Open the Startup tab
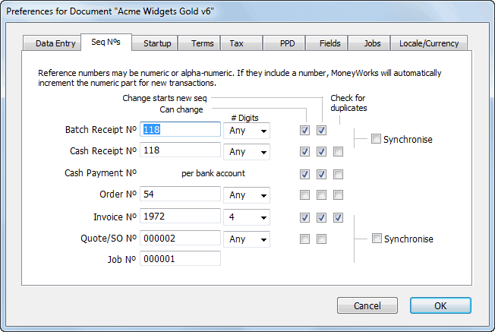The width and height of the screenshot is (495, 332). coord(155,43)
